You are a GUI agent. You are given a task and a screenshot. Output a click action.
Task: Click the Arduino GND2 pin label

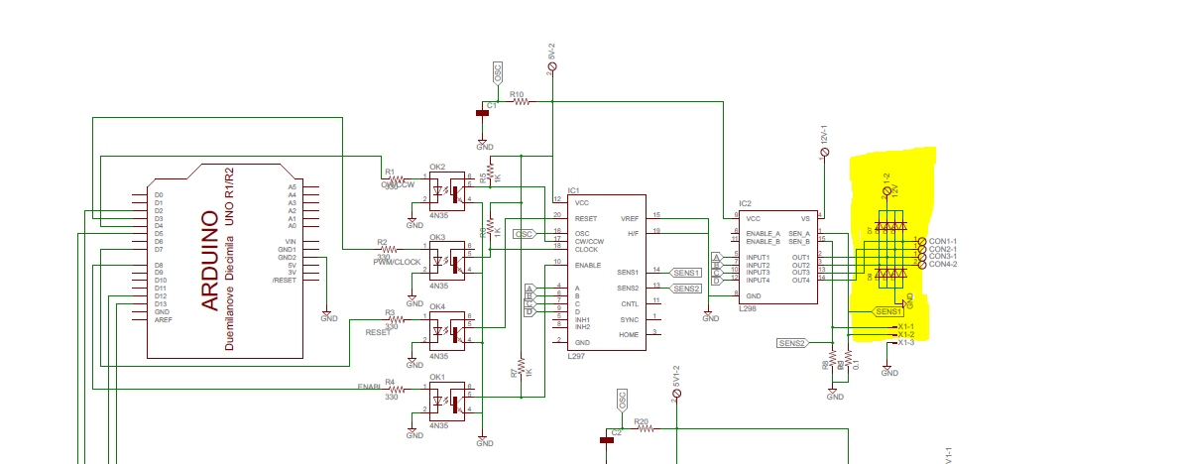pos(288,257)
